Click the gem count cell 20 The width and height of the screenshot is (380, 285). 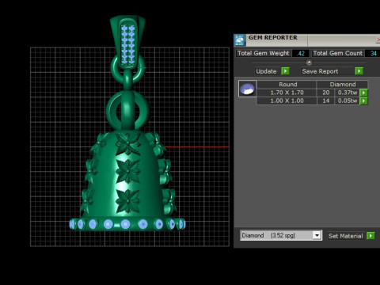[x=325, y=93]
